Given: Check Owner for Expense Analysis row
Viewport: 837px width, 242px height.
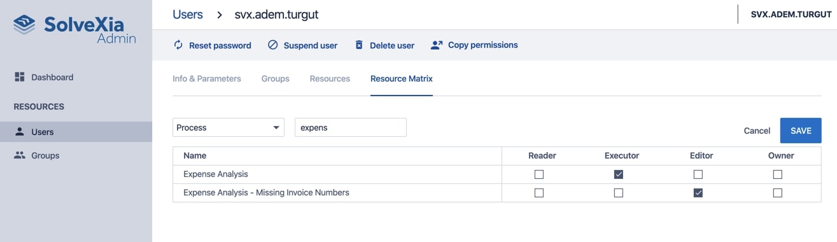Looking at the screenshot, I should point(778,174).
